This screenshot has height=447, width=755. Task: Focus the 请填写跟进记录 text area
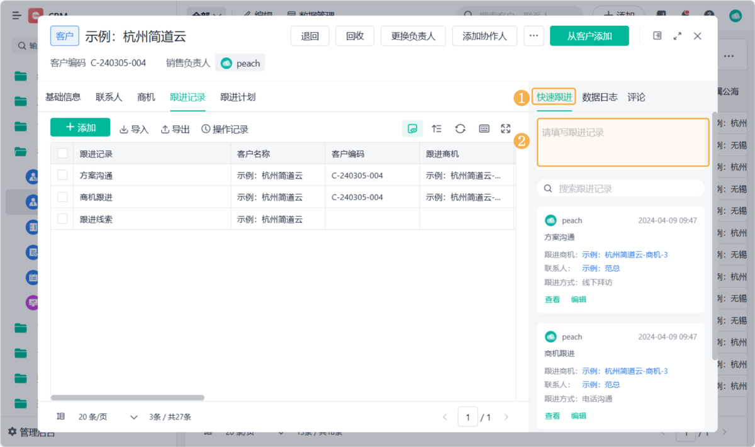pyautogui.click(x=623, y=142)
